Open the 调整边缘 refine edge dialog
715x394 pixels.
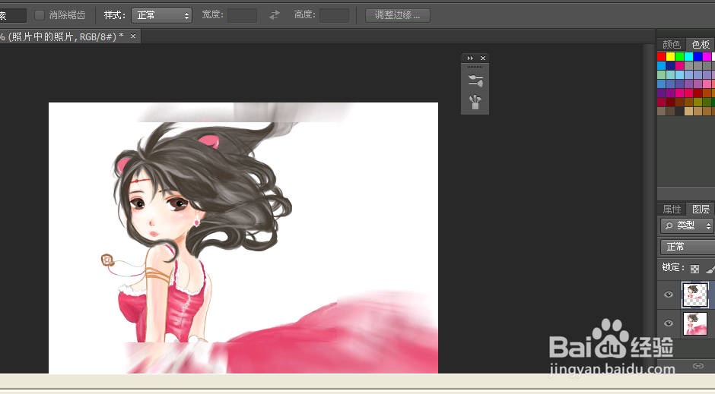pos(397,15)
